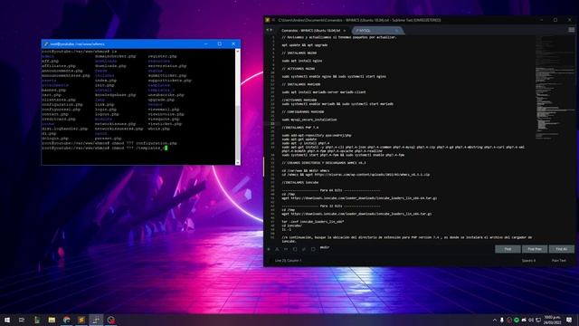This screenshot has width=579, height=326.
Task: Click the 'sudo mysql_secure_installation' line
Action: click(309, 120)
